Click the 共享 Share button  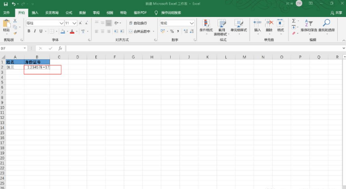[336, 13]
